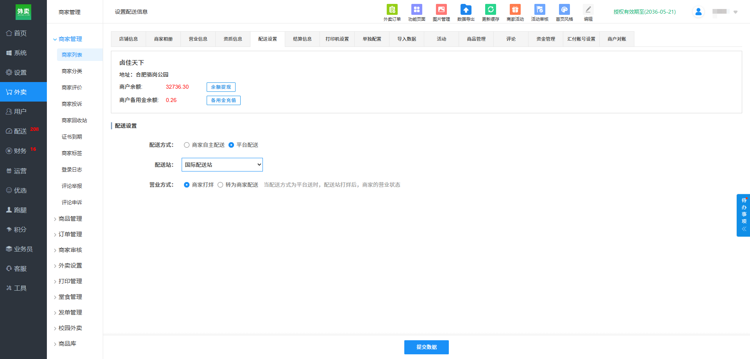The height and width of the screenshot is (359, 750).
Task: Switch to the 结算信息 tab
Action: 302,39
